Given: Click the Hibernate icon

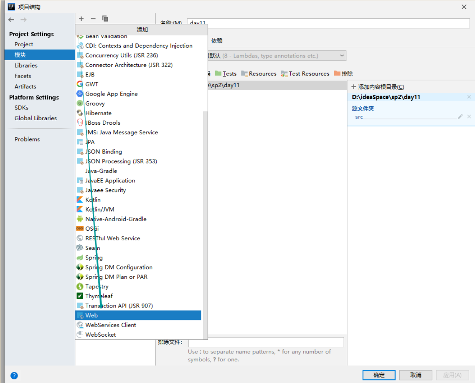Looking at the screenshot, I should tap(80, 113).
